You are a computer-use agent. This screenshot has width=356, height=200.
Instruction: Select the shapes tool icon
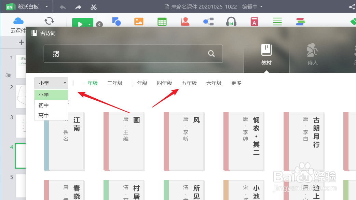tap(117, 21)
